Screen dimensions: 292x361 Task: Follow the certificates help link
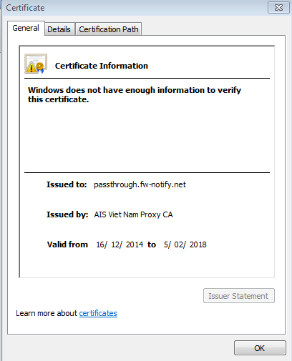(98, 313)
